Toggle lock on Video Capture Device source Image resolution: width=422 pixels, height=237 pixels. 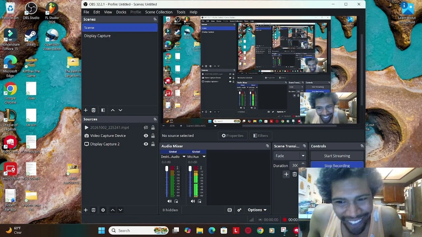tap(153, 136)
